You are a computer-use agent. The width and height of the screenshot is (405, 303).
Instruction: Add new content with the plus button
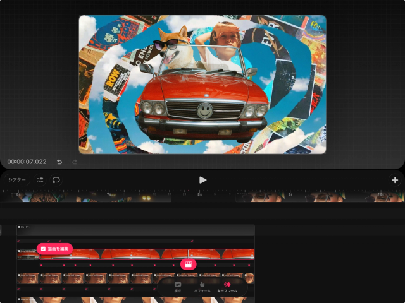pos(395,180)
